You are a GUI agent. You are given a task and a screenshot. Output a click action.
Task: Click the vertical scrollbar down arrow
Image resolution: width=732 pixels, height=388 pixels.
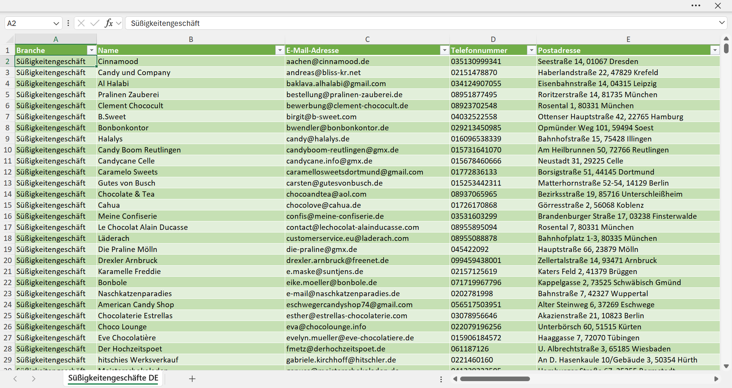tap(726, 366)
